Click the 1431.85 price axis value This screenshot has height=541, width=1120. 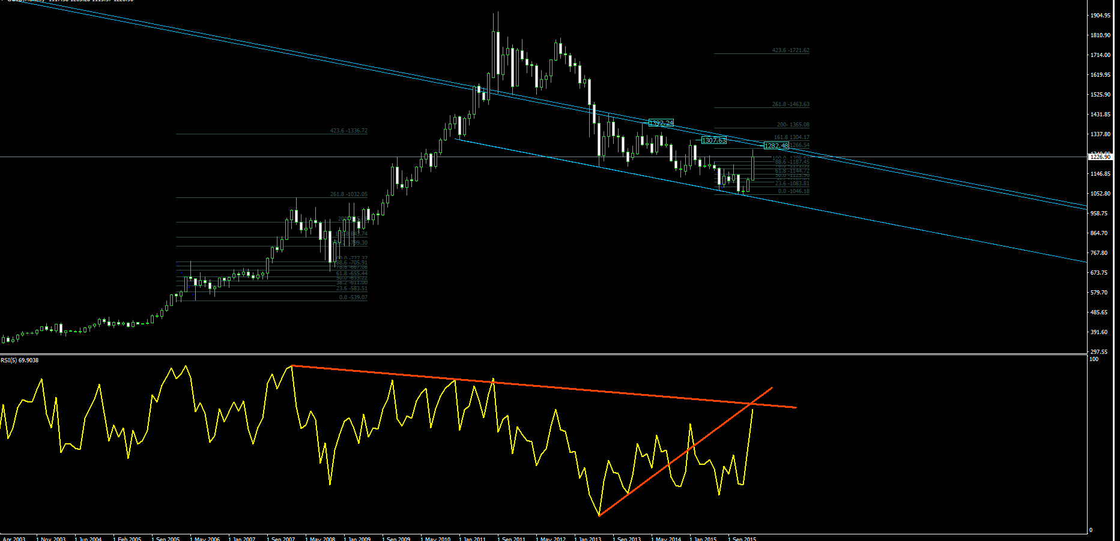pos(1100,115)
